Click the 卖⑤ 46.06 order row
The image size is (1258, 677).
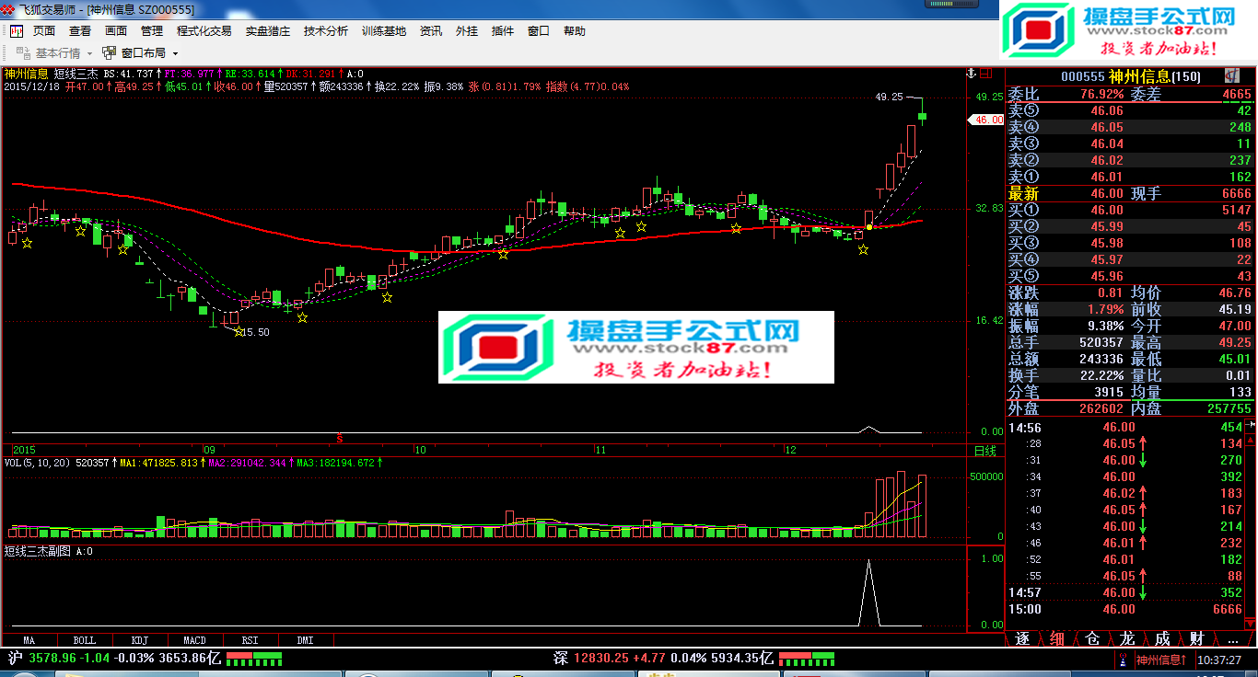(1130, 110)
